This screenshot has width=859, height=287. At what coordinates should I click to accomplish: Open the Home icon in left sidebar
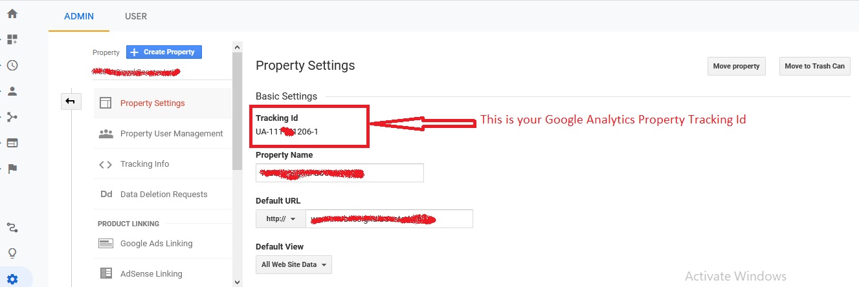(12, 14)
